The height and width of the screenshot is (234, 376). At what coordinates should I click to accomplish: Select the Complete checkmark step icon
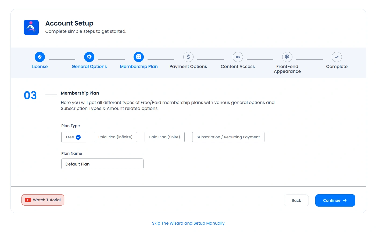tap(337, 57)
